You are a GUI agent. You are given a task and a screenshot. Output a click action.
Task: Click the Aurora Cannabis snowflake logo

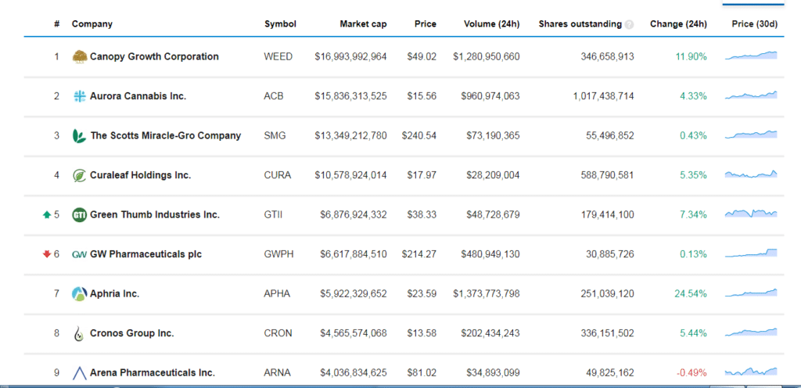80,96
